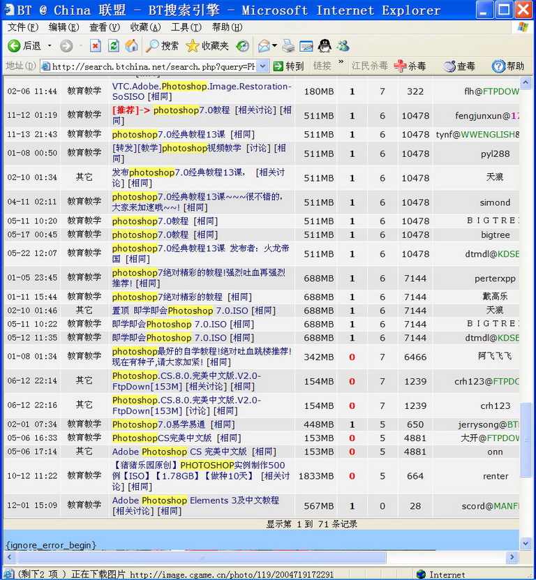The image size is (536, 580).
Task: Stop page loading with the red X icon
Action: (x=96, y=46)
